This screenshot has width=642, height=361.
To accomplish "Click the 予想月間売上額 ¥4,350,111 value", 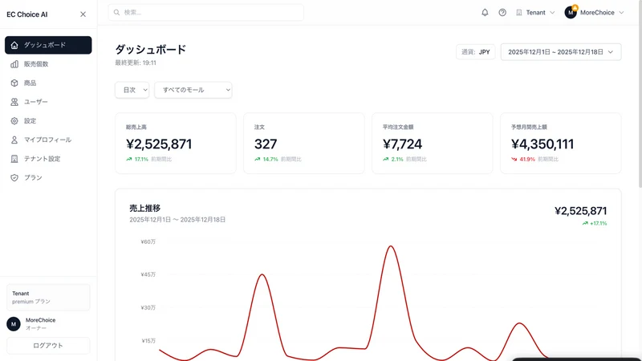I will 542,144.
